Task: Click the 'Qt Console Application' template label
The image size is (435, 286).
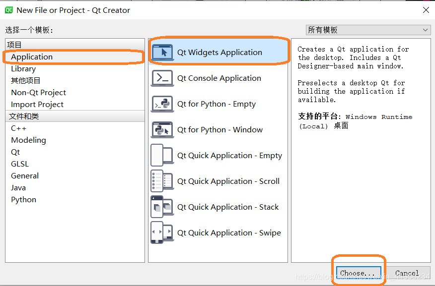Action: 219,78
